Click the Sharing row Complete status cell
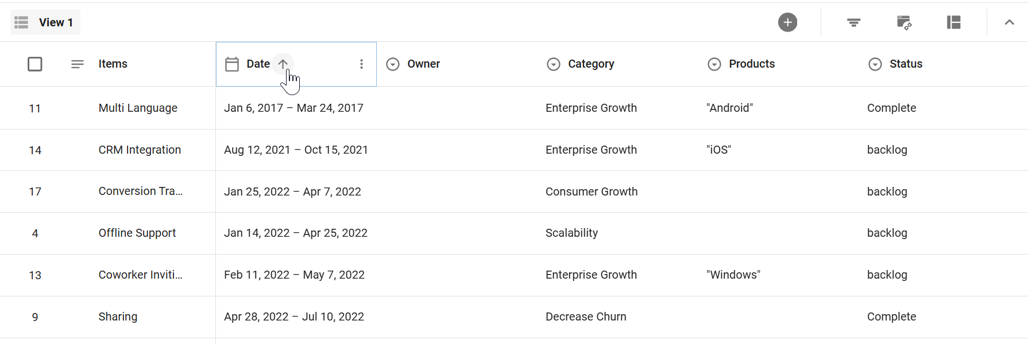Image resolution: width=1028 pixels, height=344 pixels. pyautogui.click(x=891, y=316)
